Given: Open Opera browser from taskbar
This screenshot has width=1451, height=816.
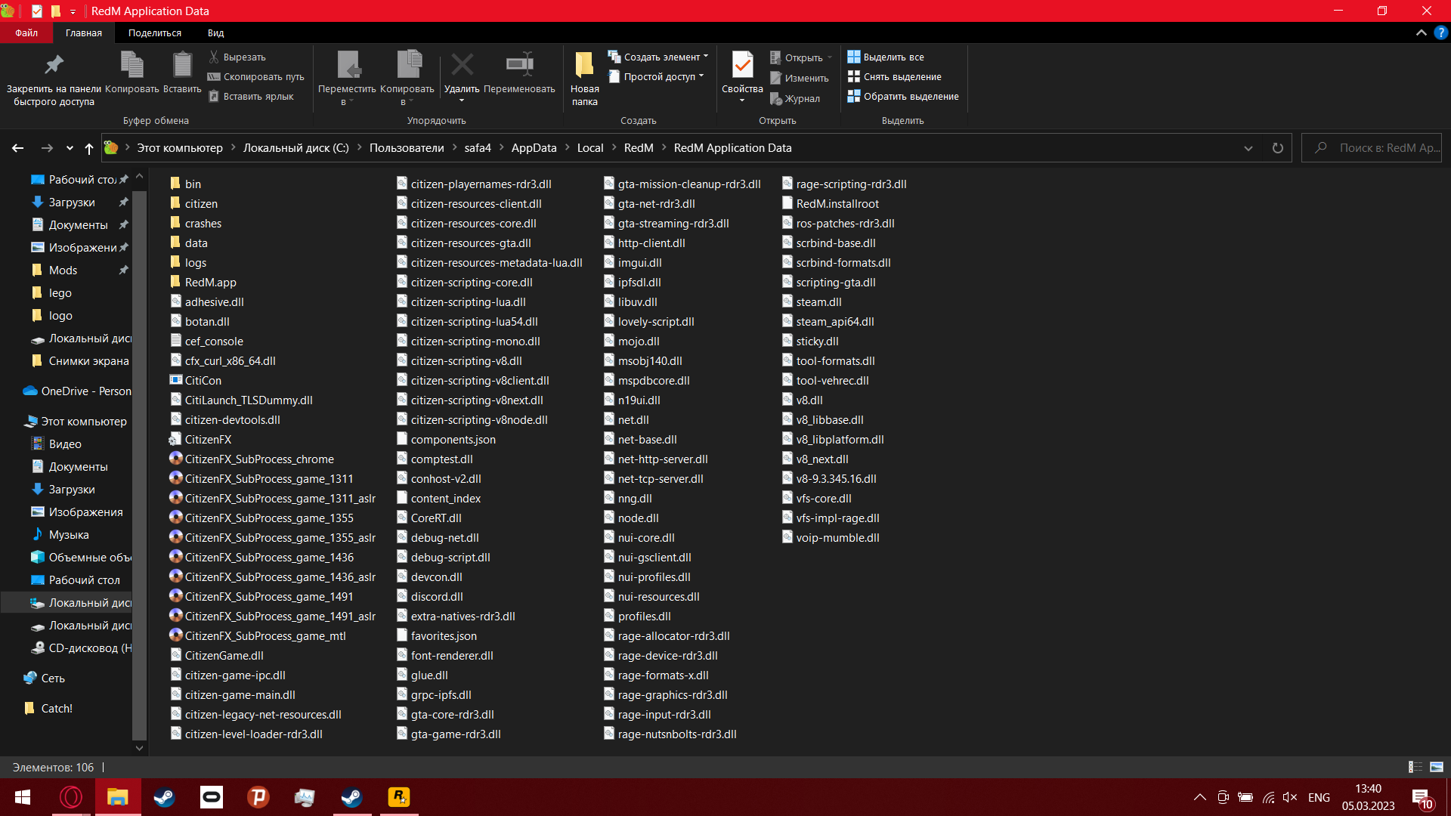Looking at the screenshot, I should pos(71,797).
